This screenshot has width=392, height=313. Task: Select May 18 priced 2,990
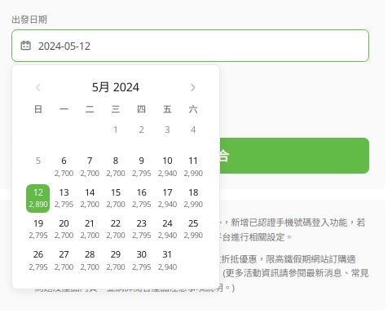tap(193, 198)
